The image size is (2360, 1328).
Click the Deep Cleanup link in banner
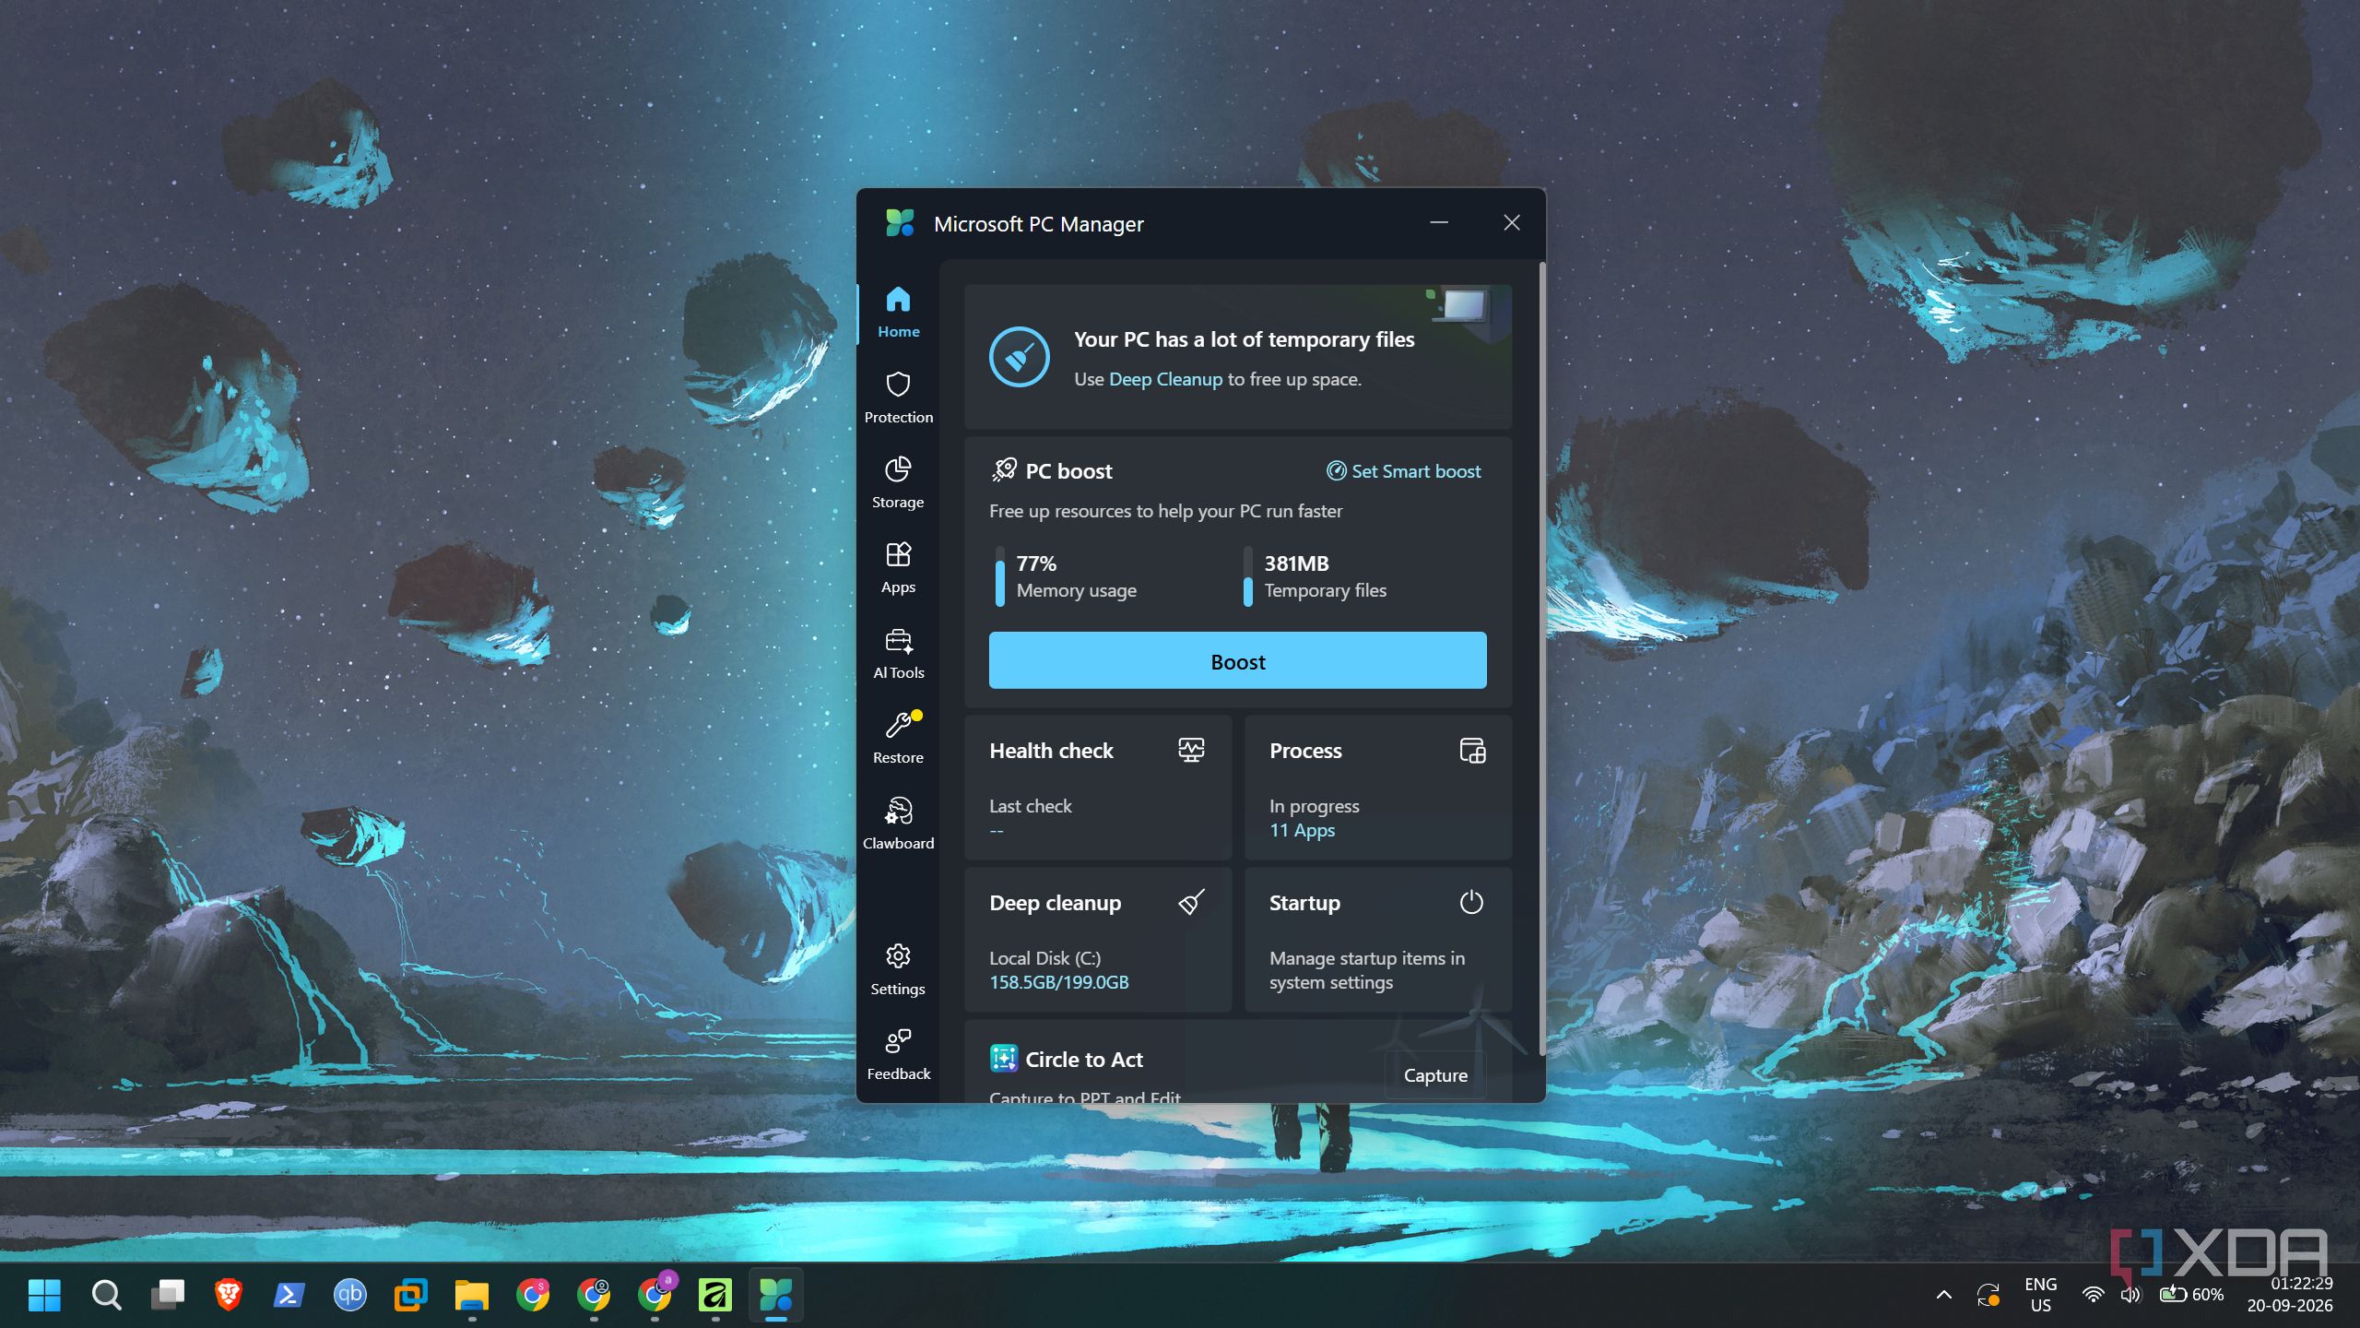click(1165, 379)
